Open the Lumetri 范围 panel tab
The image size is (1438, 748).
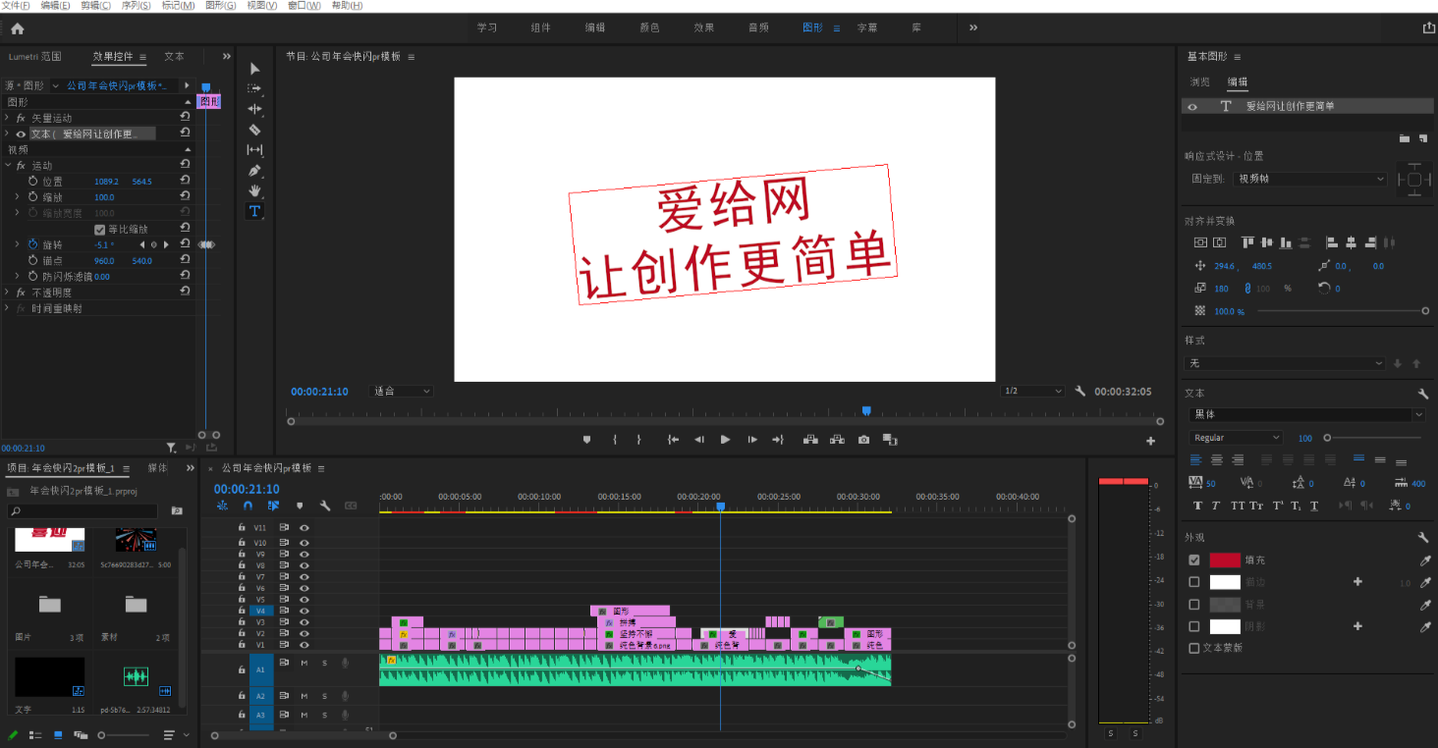(x=34, y=57)
